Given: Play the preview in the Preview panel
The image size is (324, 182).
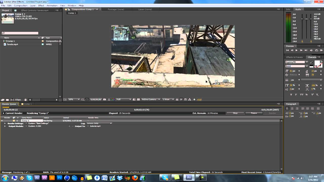Looking at the screenshot, I should point(296,50).
